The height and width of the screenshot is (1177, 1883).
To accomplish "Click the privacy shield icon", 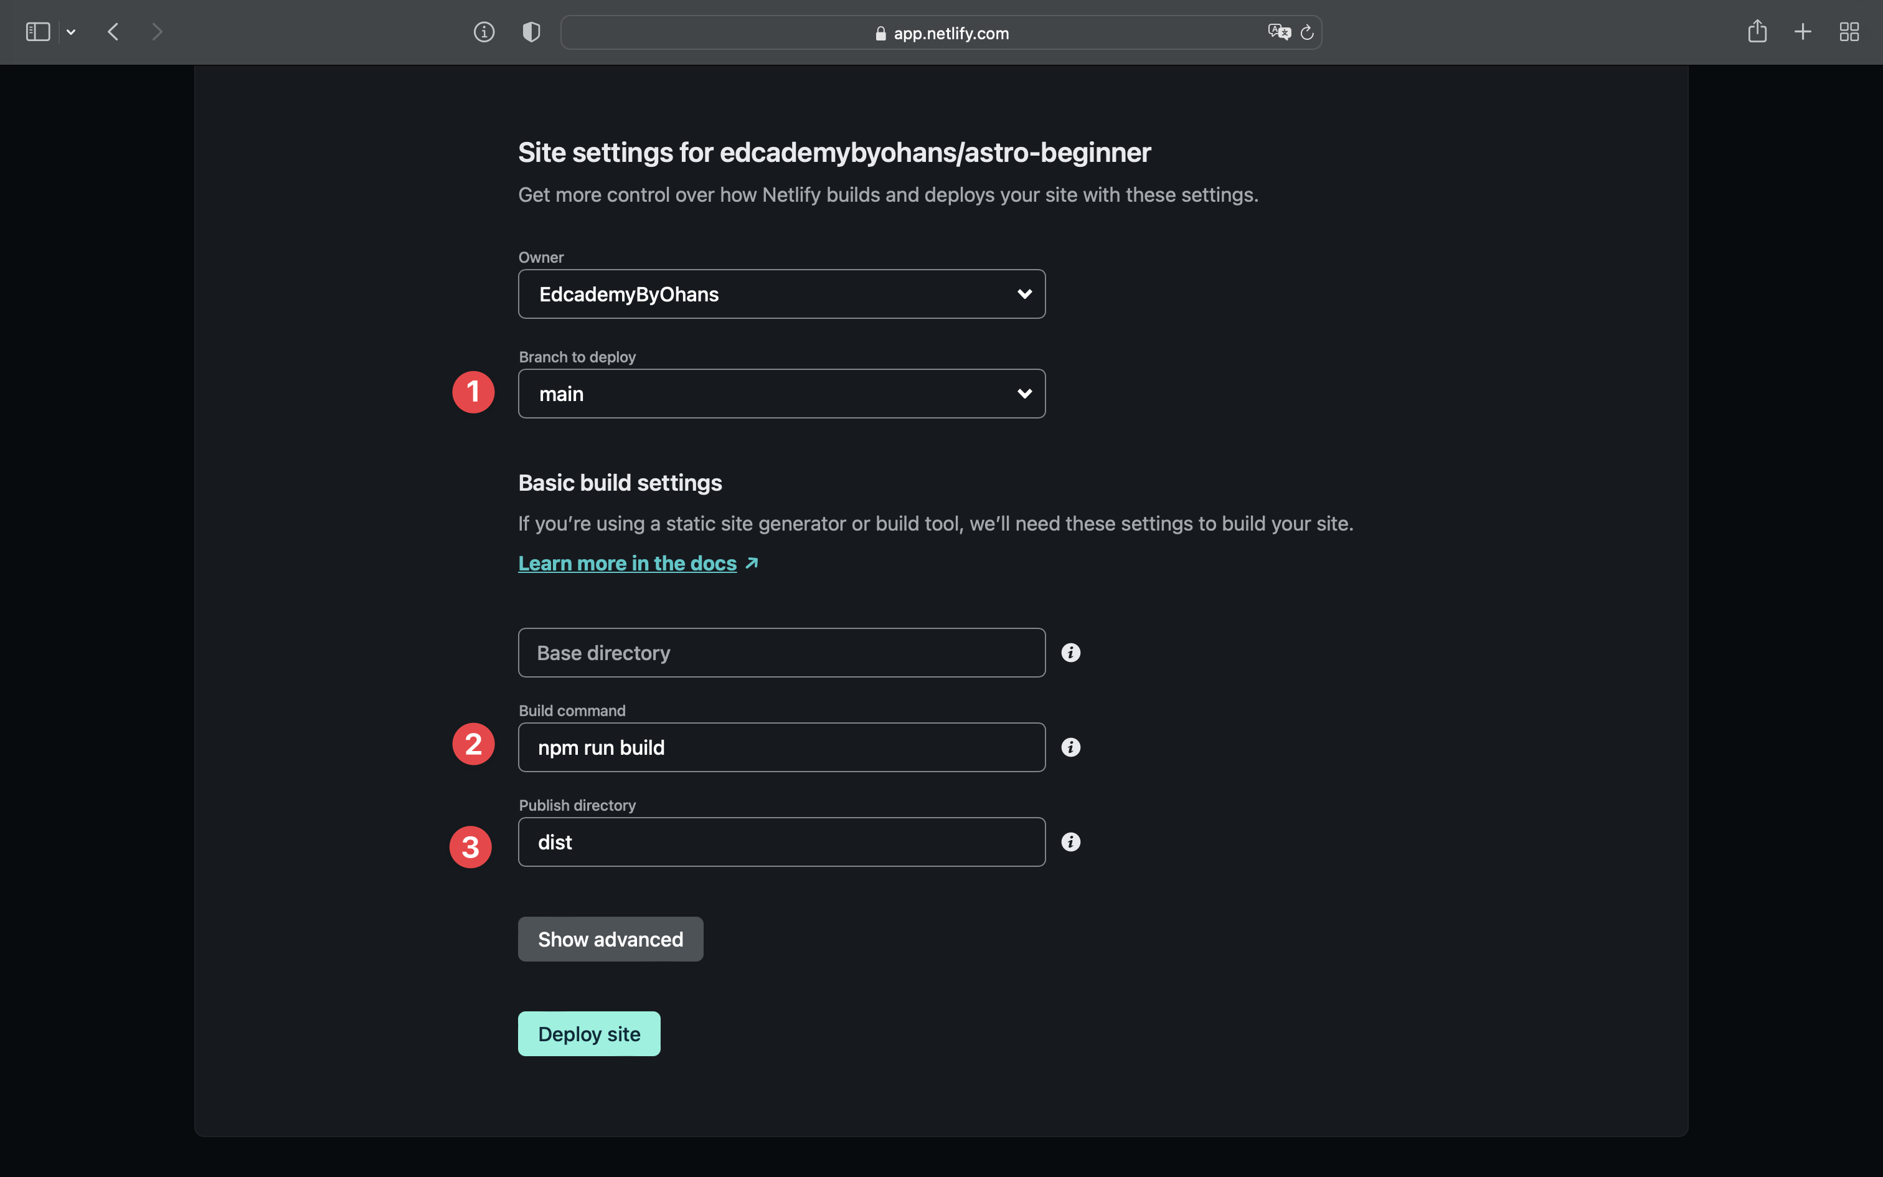I will pyautogui.click(x=531, y=32).
